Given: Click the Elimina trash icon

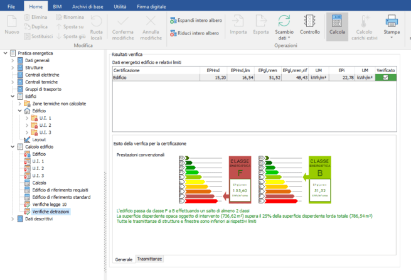Looking at the screenshot, I should tap(27, 18).
